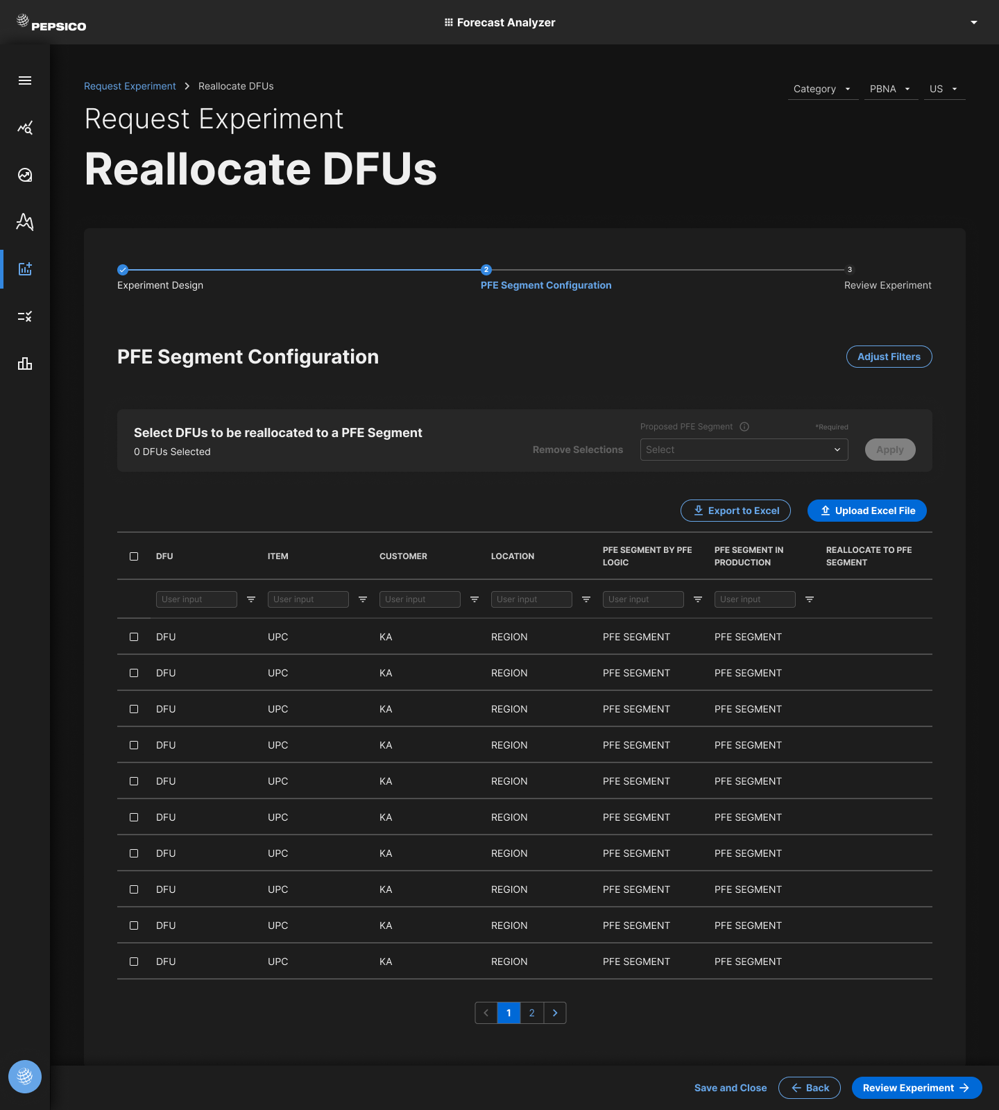Toggle the select-all checkbox in table header
This screenshot has height=1110, width=999.
pyautogui.click(x=134, y=556)
